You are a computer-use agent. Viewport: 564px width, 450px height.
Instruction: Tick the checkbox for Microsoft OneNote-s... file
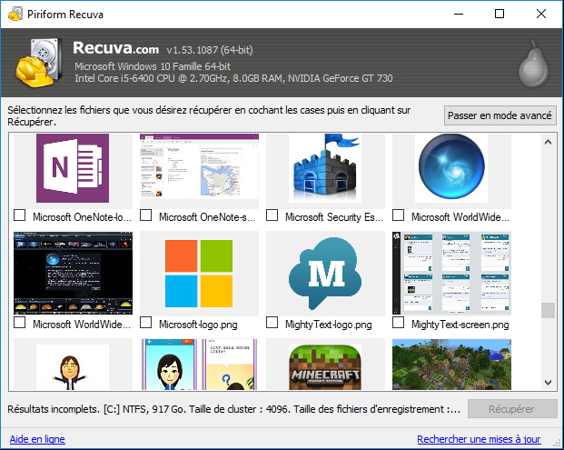coord(145,215)
